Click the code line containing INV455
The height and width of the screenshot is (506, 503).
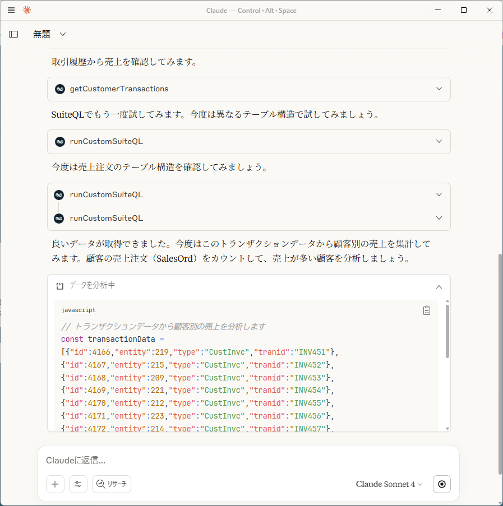pos(197,403)
